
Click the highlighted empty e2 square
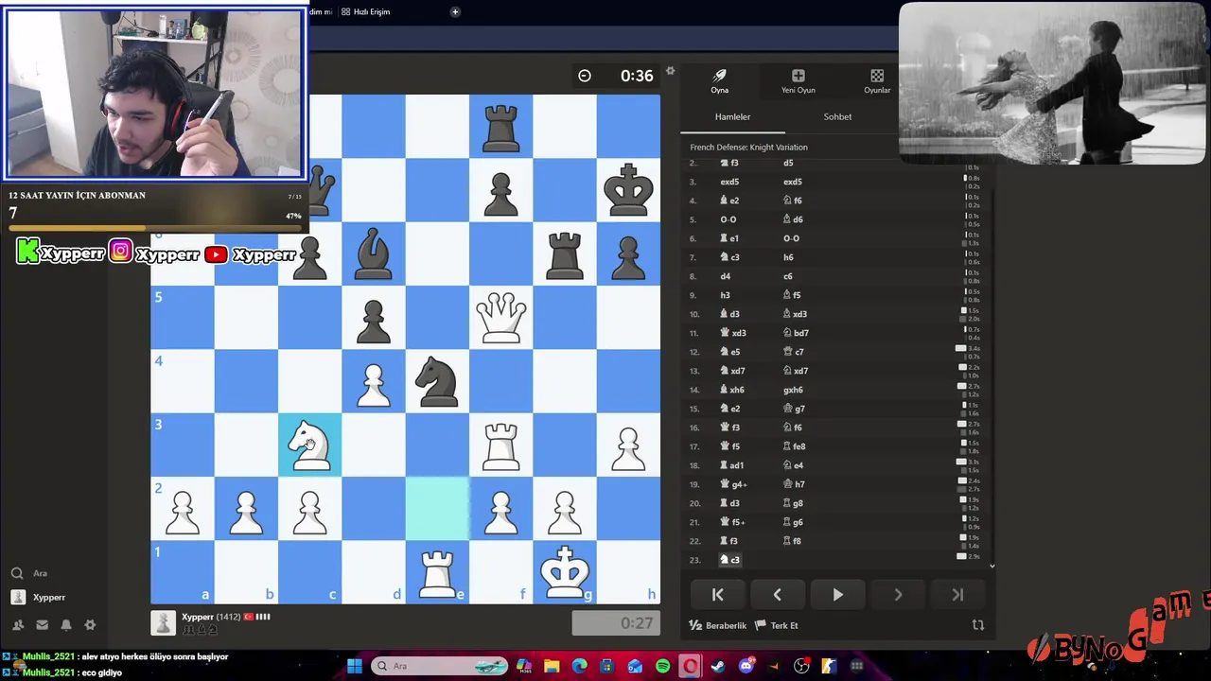(x=437, y=509)
